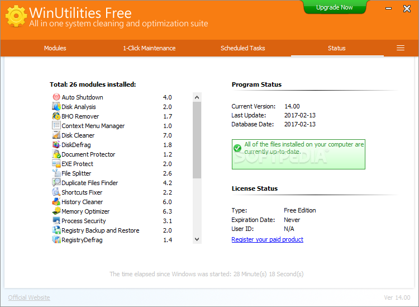This screenshot has width=419, height=307.
Task: Click the Expiration Date value Never
Action: pyautogui.click(x=292, y=220)
